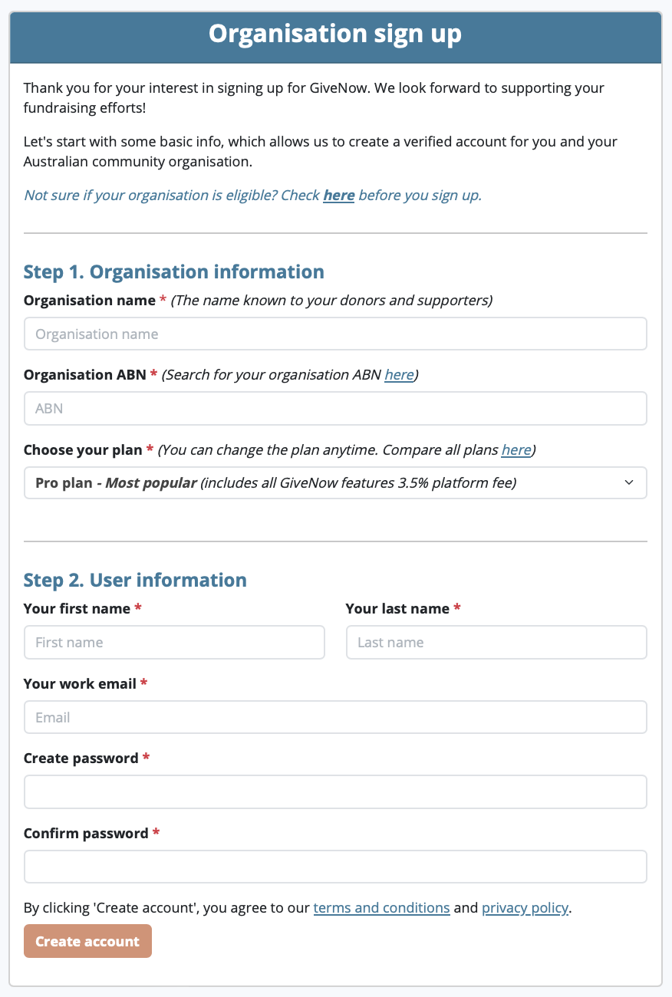Click the 'Step 2. User information' heading

click(134, 580)
